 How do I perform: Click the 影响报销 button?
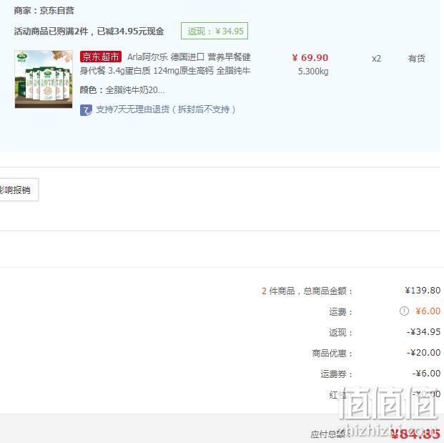tap(19, 190)
